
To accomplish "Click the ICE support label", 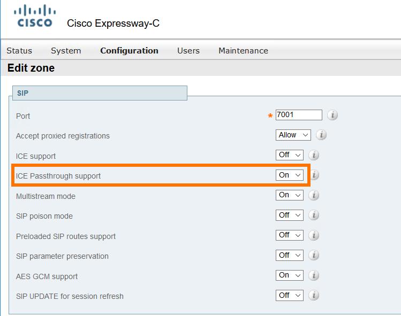I will (x=36, y=156).
